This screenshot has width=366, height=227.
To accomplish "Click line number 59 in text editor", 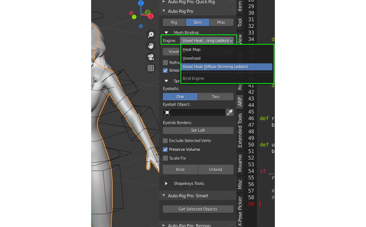I will pos(251,204).
